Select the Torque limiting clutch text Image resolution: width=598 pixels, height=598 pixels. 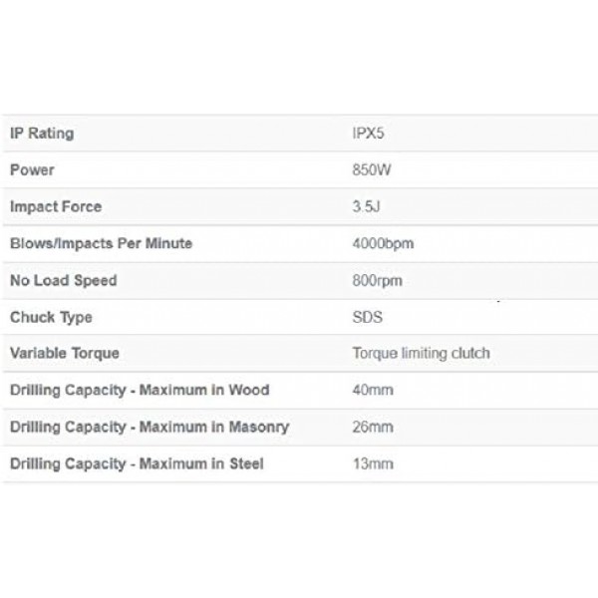421,354
